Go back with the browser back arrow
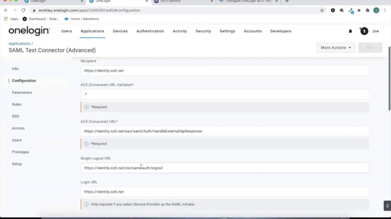Image resolution: width=391 pixels, height=219 pixels. (6, 10)
